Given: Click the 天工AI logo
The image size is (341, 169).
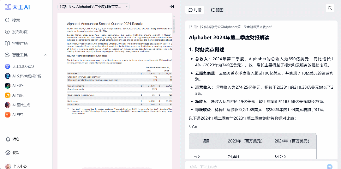Looking at the screenshot, I should [17, 7].
